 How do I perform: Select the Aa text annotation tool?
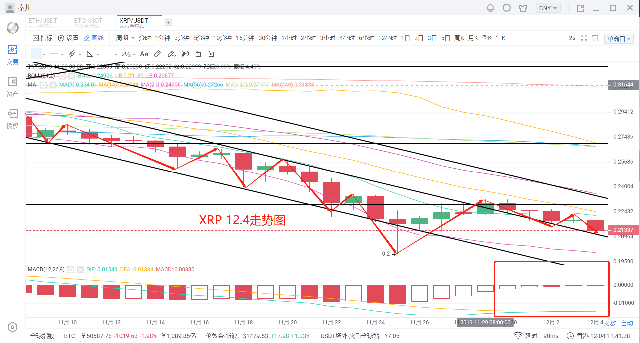pyautogui.click(x=144, y=54)
